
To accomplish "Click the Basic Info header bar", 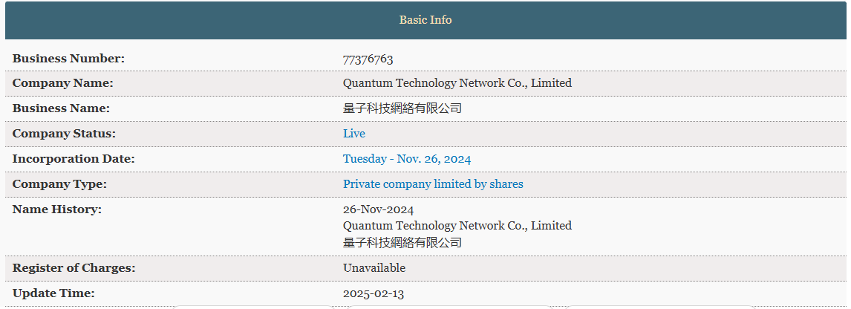I will pyautogui.click(x=425, y=20).
